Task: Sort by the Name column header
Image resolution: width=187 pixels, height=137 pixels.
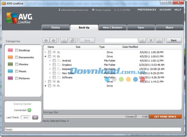Action: 51,47
